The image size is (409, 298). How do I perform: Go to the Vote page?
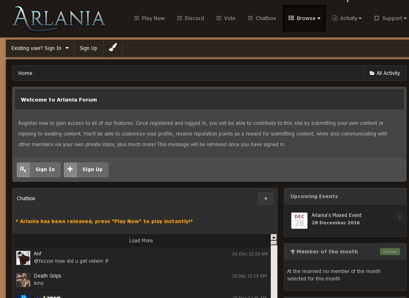226,18
